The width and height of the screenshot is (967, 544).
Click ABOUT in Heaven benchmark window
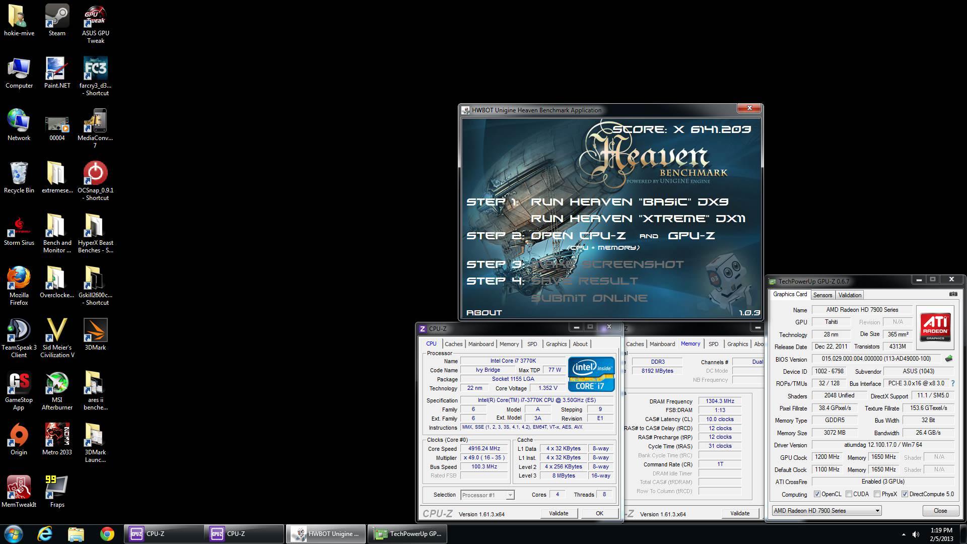[x=484, y=313]
